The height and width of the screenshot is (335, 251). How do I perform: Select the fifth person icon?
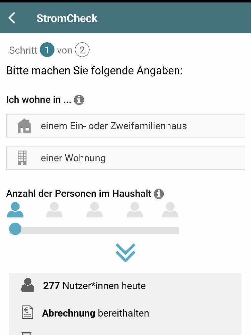pyautogui.click(x=170, y=210)
